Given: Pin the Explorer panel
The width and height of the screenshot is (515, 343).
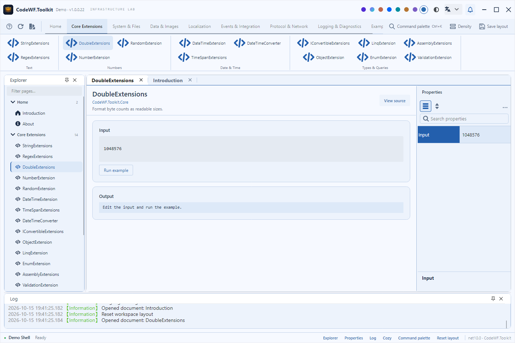Looking at the screenshot, I should point(67,80).
